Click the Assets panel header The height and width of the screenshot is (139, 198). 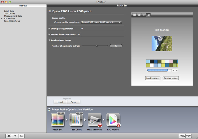click(23, 6)
